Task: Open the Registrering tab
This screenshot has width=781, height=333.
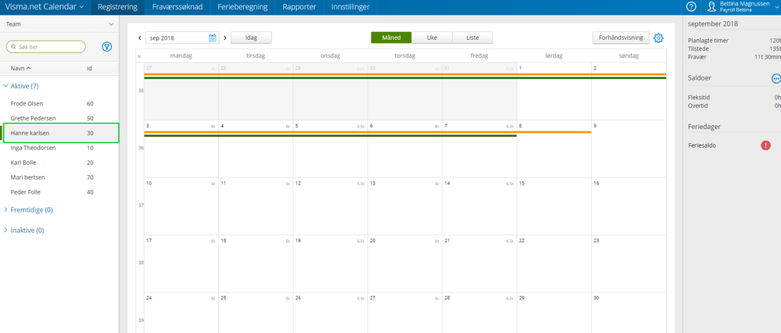Action: pyautogui.click(x=117, y=7)
